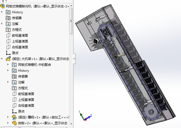Image resolution: width=181 pixels, height=128 pixels.
Task: Select the top-level 原点 text
Action: coord(15,53)
